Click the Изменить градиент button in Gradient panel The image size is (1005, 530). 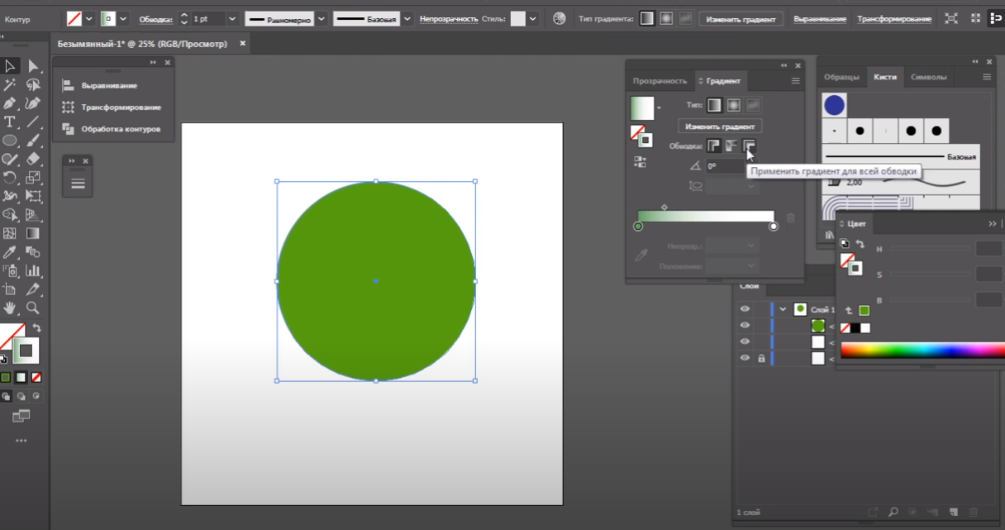pyautogui.click(x=720, y=127)
